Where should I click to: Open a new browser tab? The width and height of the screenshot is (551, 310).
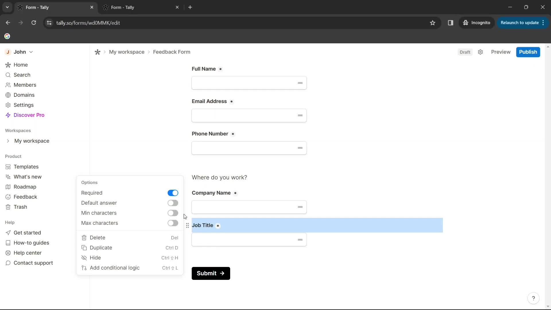(190, 7)
